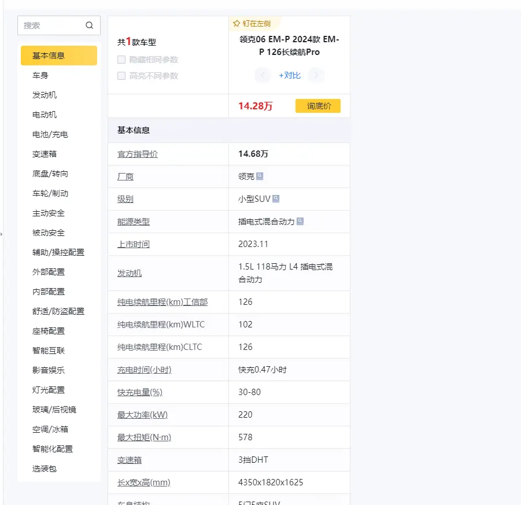Click the 最大扭矩(N·m) parameter label

(x=144, y=437)
